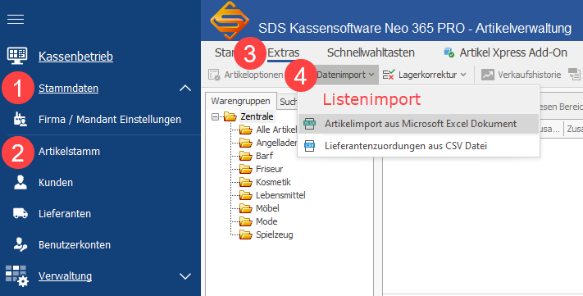Screen dimensions: 583x296
Task: Open the Verwaltung section link
Action: coord(65,276)
